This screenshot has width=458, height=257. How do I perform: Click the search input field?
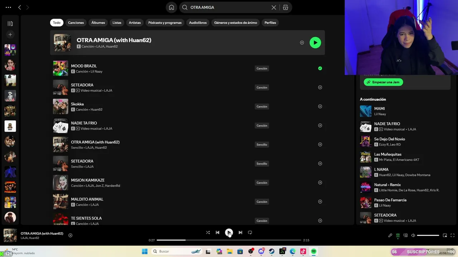pyautogui.click(x=229, y=7)
